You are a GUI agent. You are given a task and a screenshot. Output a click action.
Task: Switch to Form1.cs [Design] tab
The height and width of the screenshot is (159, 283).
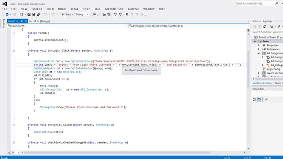click(x=39, y=21)
